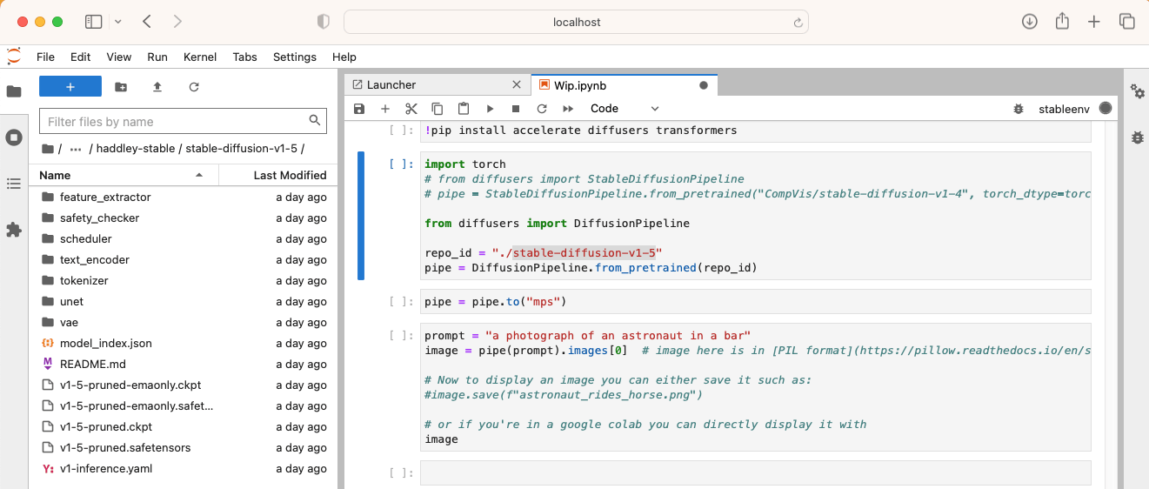Refresh the file browser list
The image size is (1149, 489).
click(x=194, y=87)
